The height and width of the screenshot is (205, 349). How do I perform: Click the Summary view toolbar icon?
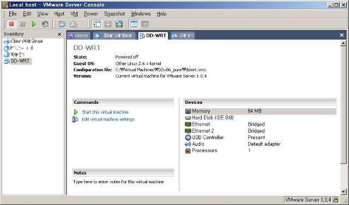click(x=134, y=24)
